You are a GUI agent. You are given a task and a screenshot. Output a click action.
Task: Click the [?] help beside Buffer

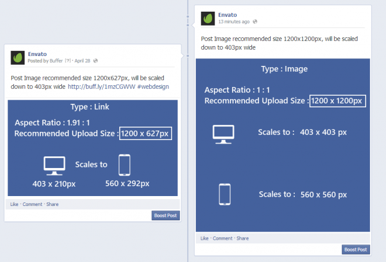68,61
